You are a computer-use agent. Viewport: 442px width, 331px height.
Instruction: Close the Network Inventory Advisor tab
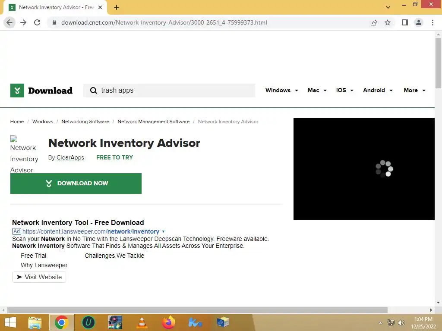100,7
